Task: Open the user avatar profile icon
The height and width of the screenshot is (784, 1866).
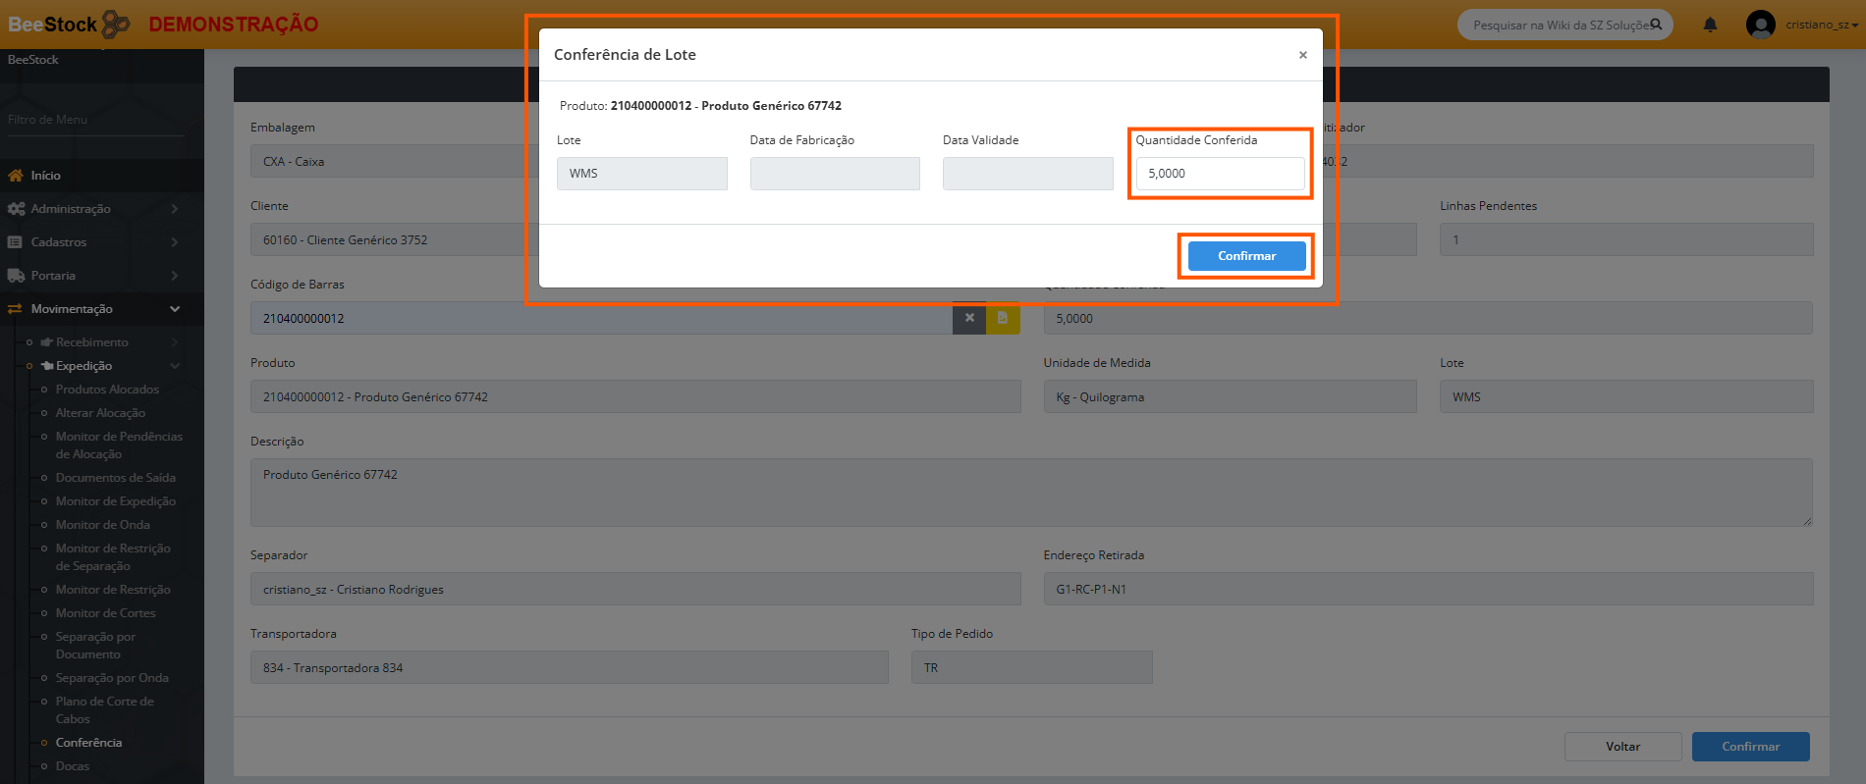Action: coord(1760,25)
